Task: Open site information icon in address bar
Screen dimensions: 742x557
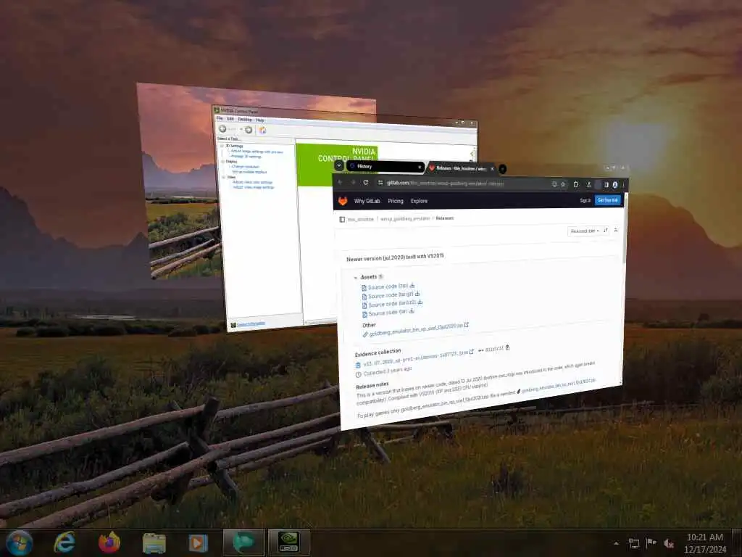Action: (x=380, y=183)
